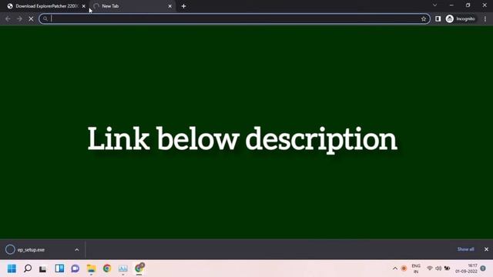
Task: Open the browser side panel
Action: pos(438,18)
